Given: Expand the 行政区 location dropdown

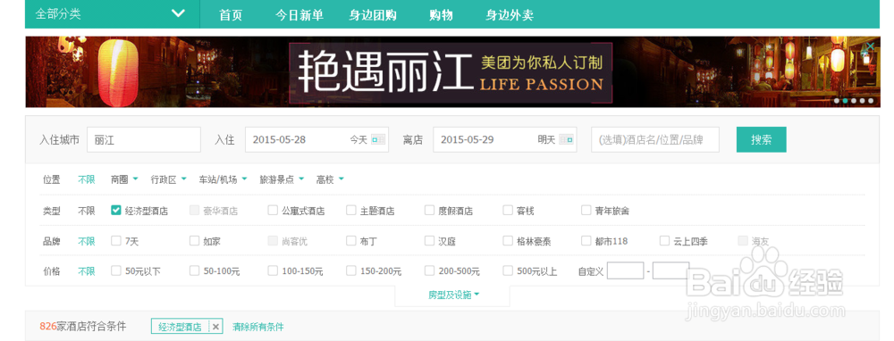Looking at the screenshot, I should pyautogui.click(x=169, y=179).
